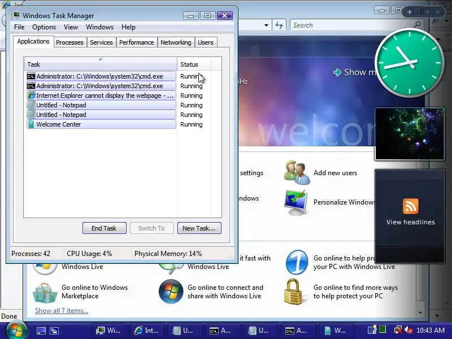Click the Task Manager taskbar button
Screen dimensions: 452x339
click(x=108, y=331)
